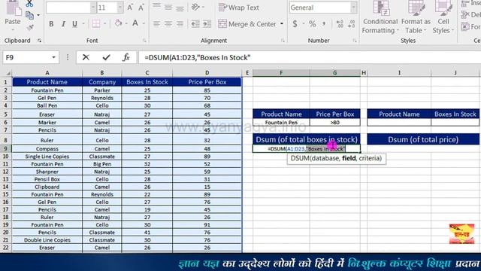Open the text Orientation tool
Viewport: 481px width, 271px height.
click(195, 7)
